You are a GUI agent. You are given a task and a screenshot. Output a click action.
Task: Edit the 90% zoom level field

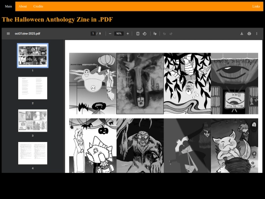coord(119,33)
